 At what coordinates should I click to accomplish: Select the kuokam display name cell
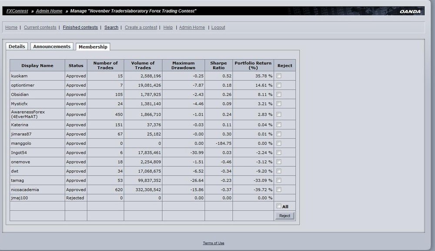tap(37, 76)
